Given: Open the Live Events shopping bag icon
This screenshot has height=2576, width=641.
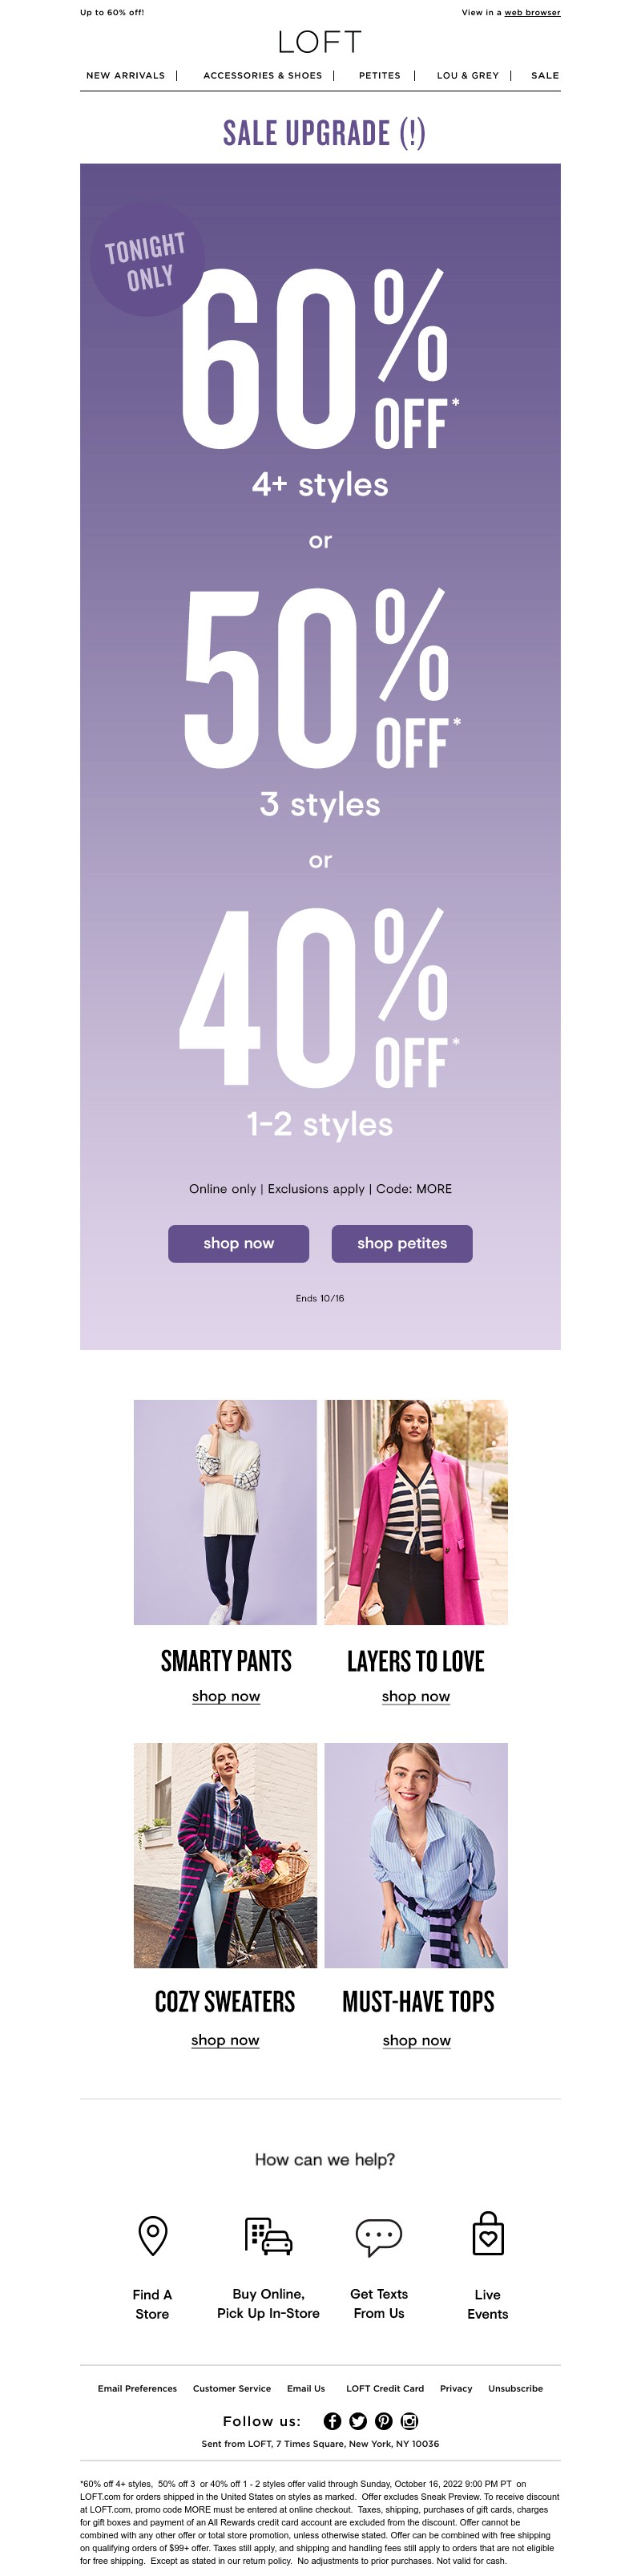Looking at the screenshot, I should [x=488, y=2234].
